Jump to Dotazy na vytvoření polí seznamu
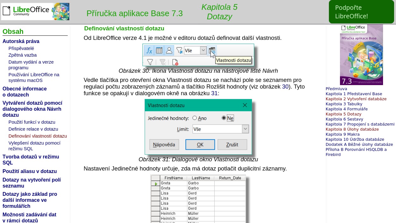Image resolution: width=396 pixels, height=223 pixels. pyautogui.click(x=32, y=183)
